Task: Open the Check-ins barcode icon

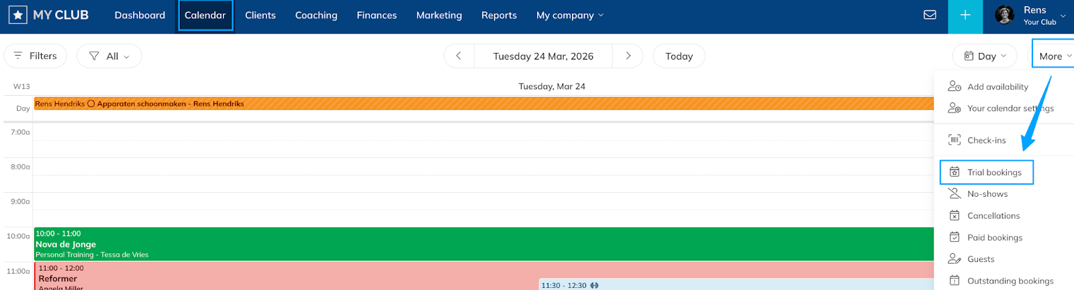Action: tap(954, 140)
